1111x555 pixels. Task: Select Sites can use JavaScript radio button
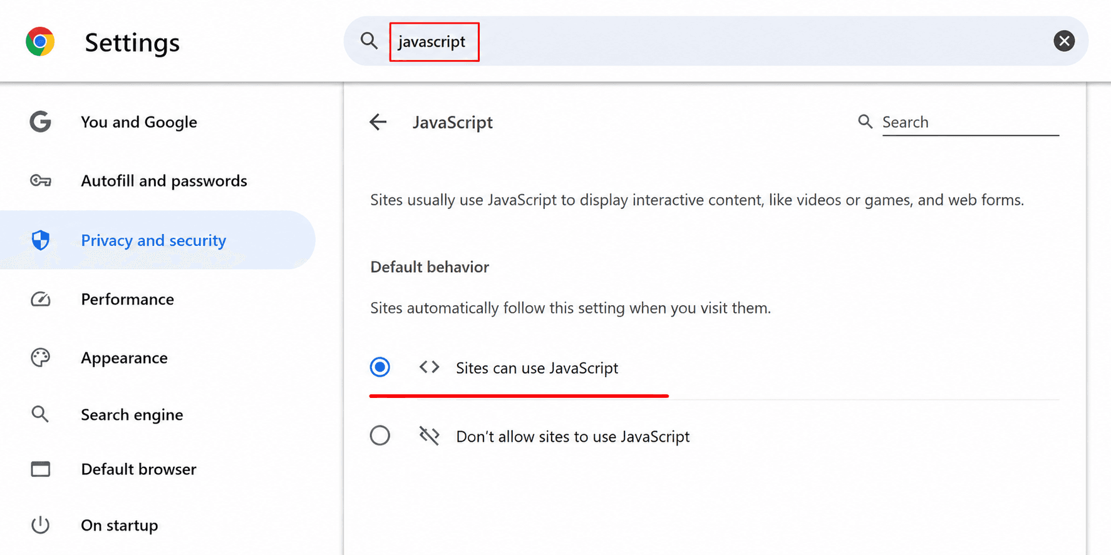(x=380, y=367)
